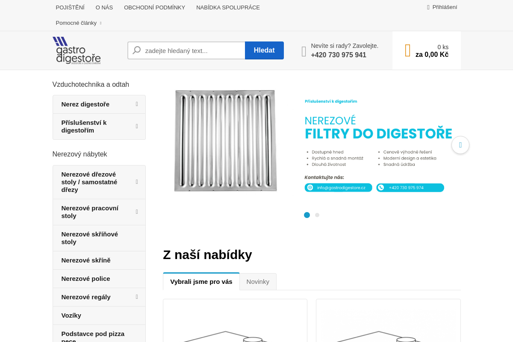
Task: Click the Nerezový nábytek section heading
Action: (x=80, y=154)
